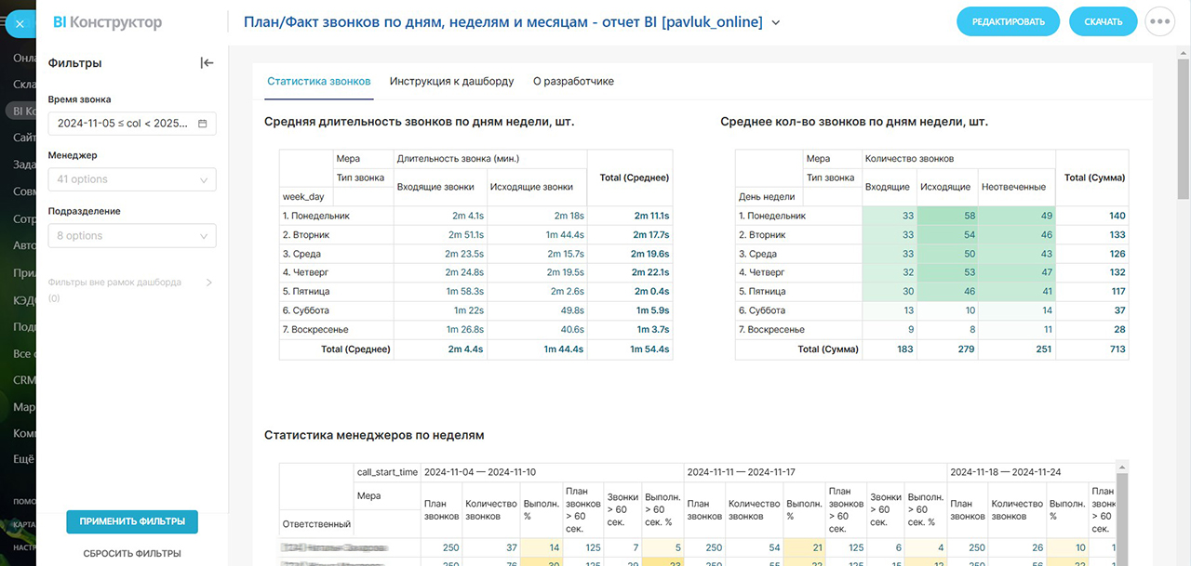Click the Исходящие column header in count table

coord(944,187)
